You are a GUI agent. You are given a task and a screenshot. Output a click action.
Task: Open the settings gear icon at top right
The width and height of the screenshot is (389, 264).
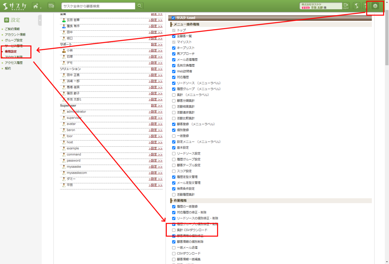click(x=375, y=6)
